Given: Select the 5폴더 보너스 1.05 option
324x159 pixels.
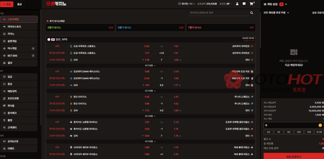Looking at the screenshot, I should [151, 28].
